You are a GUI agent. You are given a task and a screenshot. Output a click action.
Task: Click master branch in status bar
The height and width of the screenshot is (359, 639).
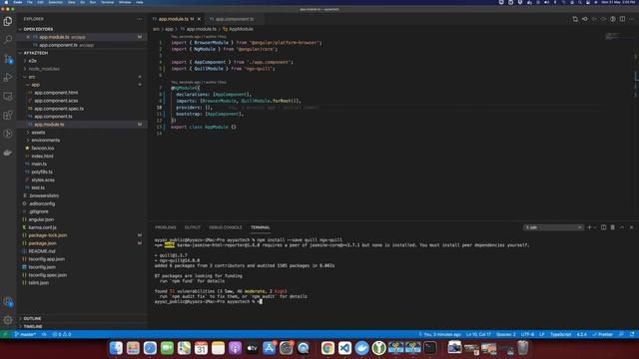pyautogui.click(x=25, y=334)
